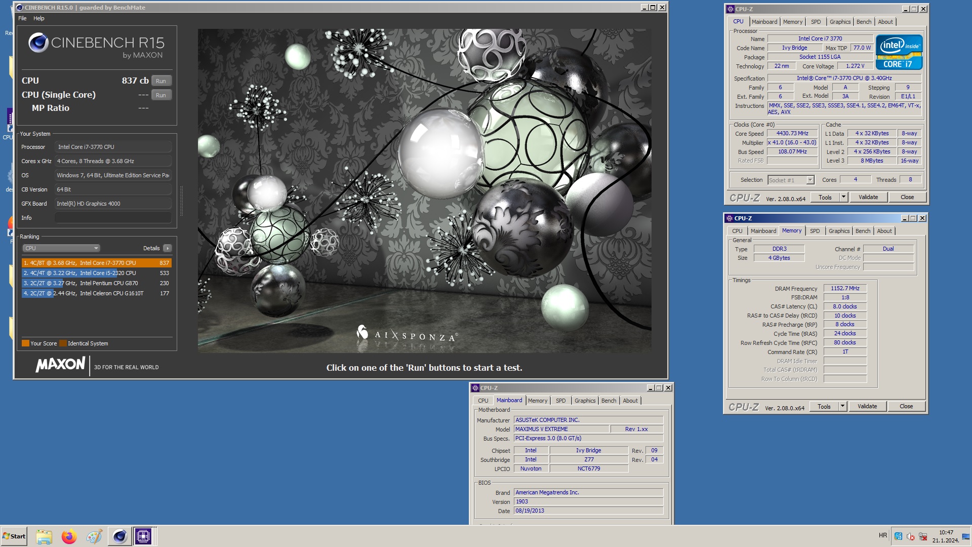Viewport: 972px width, 547px height.
Task: Click the network tray icon
Action: pos(922,536)
